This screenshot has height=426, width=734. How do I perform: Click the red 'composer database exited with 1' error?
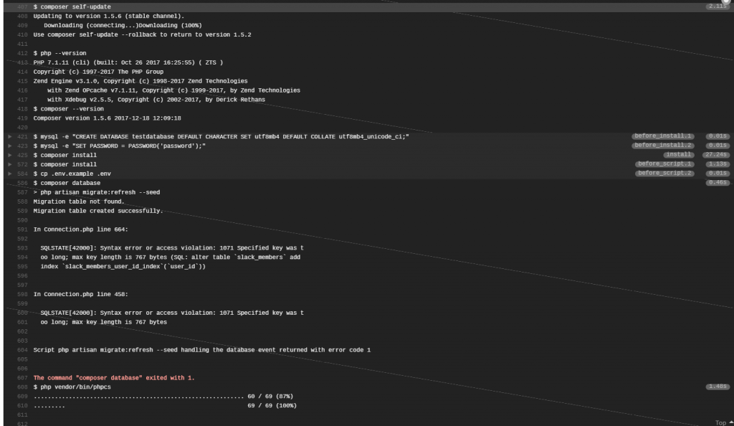(x=114, y=378)
